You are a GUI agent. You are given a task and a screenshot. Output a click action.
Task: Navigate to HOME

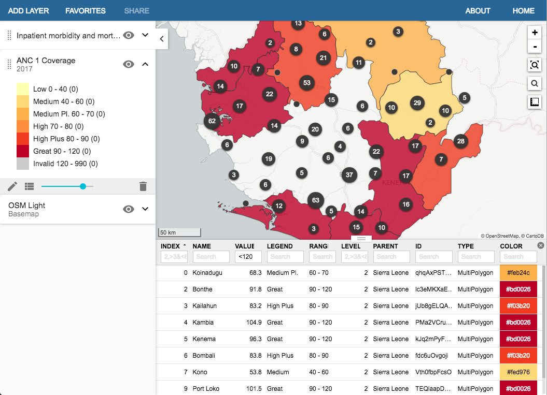click(523, 10)
